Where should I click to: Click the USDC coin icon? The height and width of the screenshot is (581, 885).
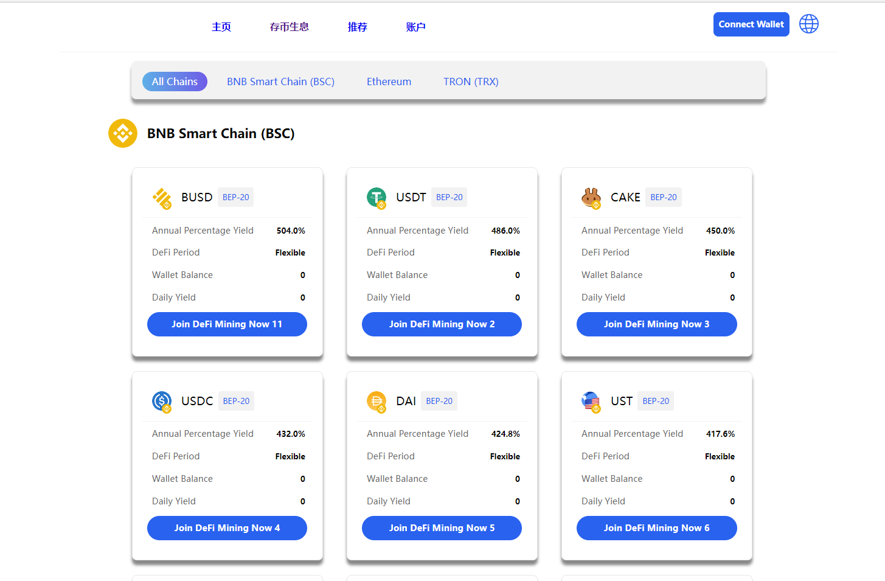[x=162, y=402]
